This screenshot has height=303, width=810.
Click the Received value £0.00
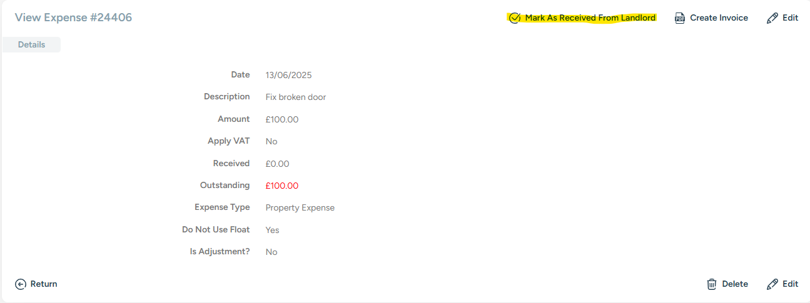click(278, 164)
